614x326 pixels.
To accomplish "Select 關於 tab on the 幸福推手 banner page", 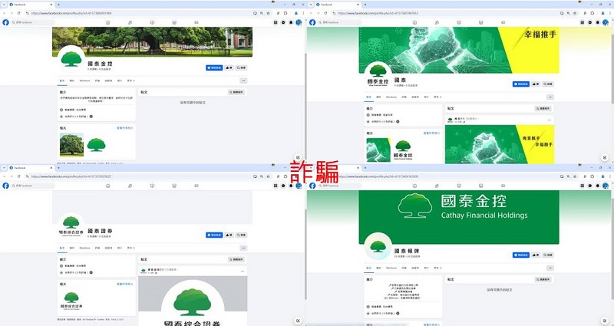I will click(x=378, y=97).
